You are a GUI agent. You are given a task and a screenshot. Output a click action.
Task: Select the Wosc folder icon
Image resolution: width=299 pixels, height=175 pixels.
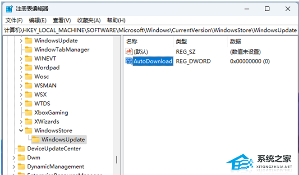(28, 76)
